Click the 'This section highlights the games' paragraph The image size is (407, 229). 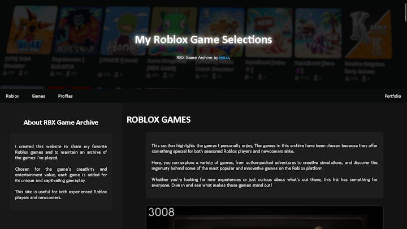click(x=265, y=148)
